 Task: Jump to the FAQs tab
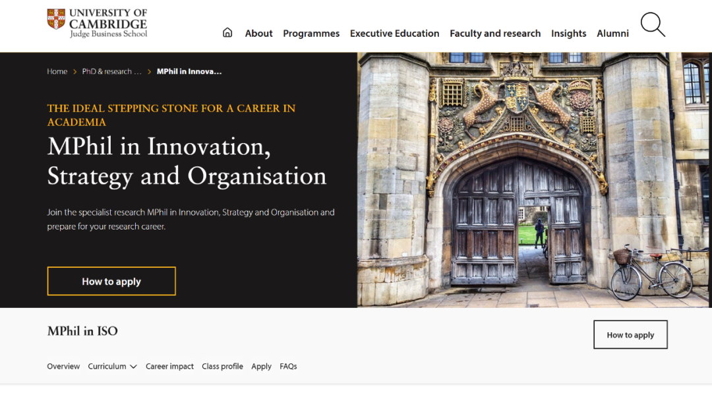[x=288, y=367]
